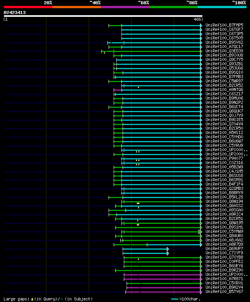
Task: Click the purple arrowhead ending the B5TV67 alignment
Action: pos(201,292)
